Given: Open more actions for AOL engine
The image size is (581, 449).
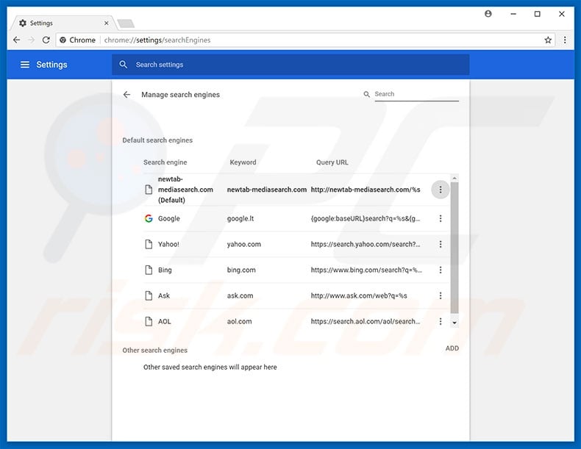Looking at the screenshot, I should click(441, 321).
